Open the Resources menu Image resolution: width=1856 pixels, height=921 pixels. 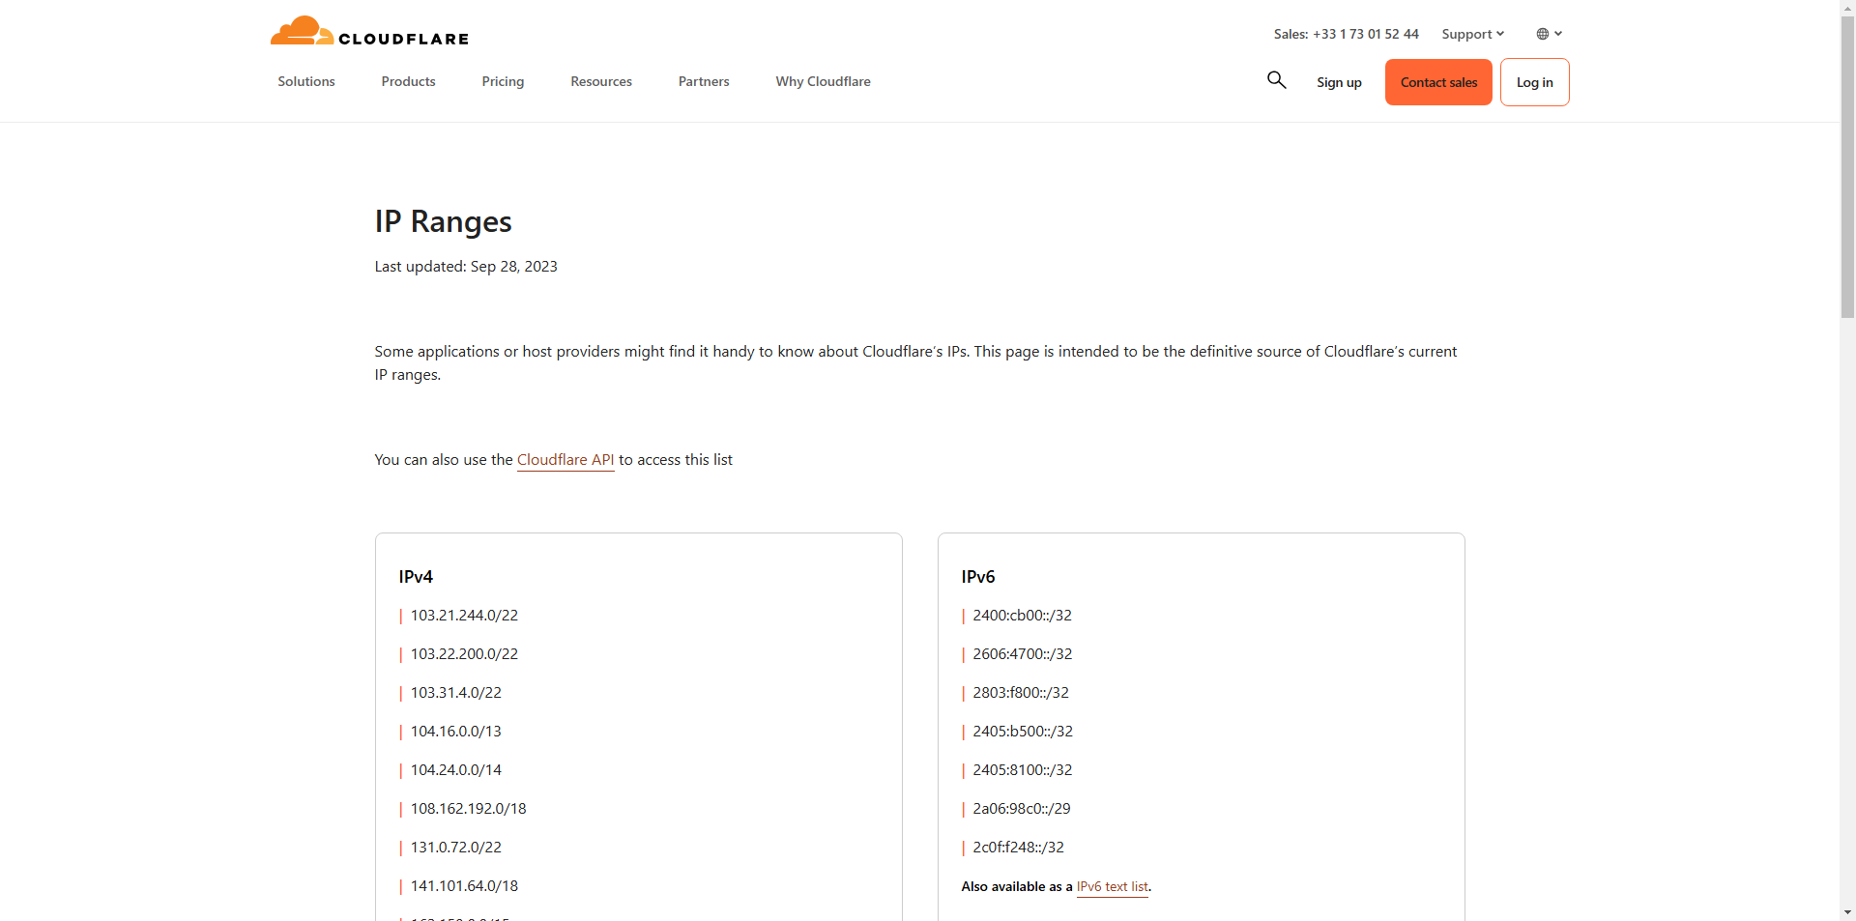tap(601, 81)
